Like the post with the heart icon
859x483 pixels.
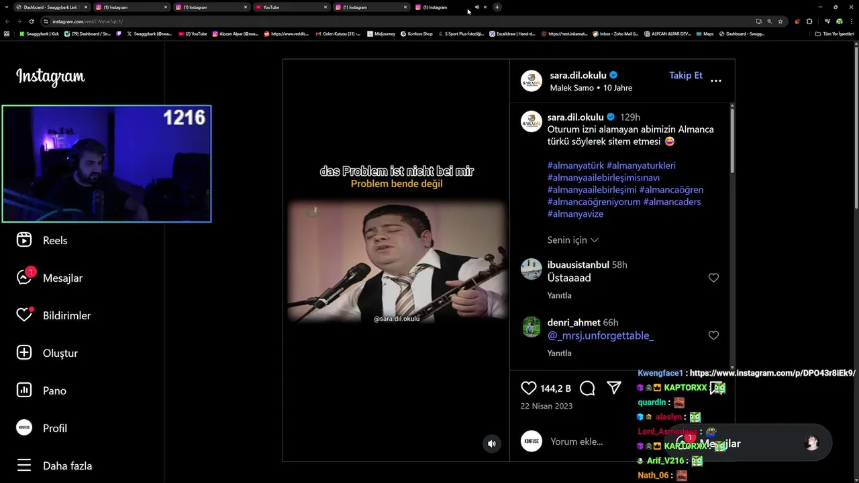529,388
